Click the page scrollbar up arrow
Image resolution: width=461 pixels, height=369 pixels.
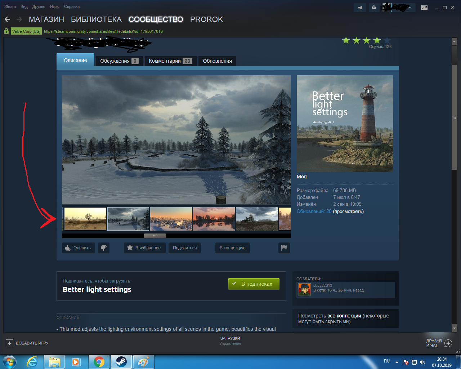[x=454, y=42]
